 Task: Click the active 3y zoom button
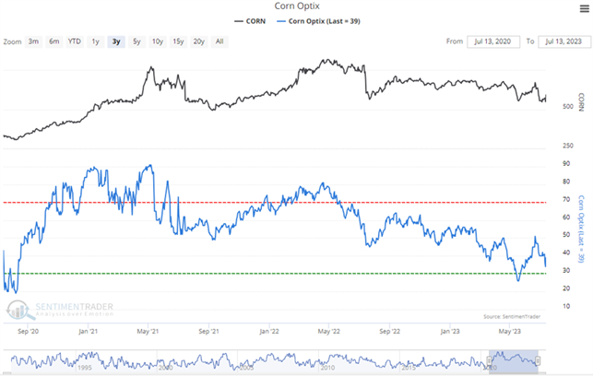(115, 41)
